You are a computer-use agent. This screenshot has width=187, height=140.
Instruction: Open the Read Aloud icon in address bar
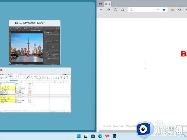(158, 10)
